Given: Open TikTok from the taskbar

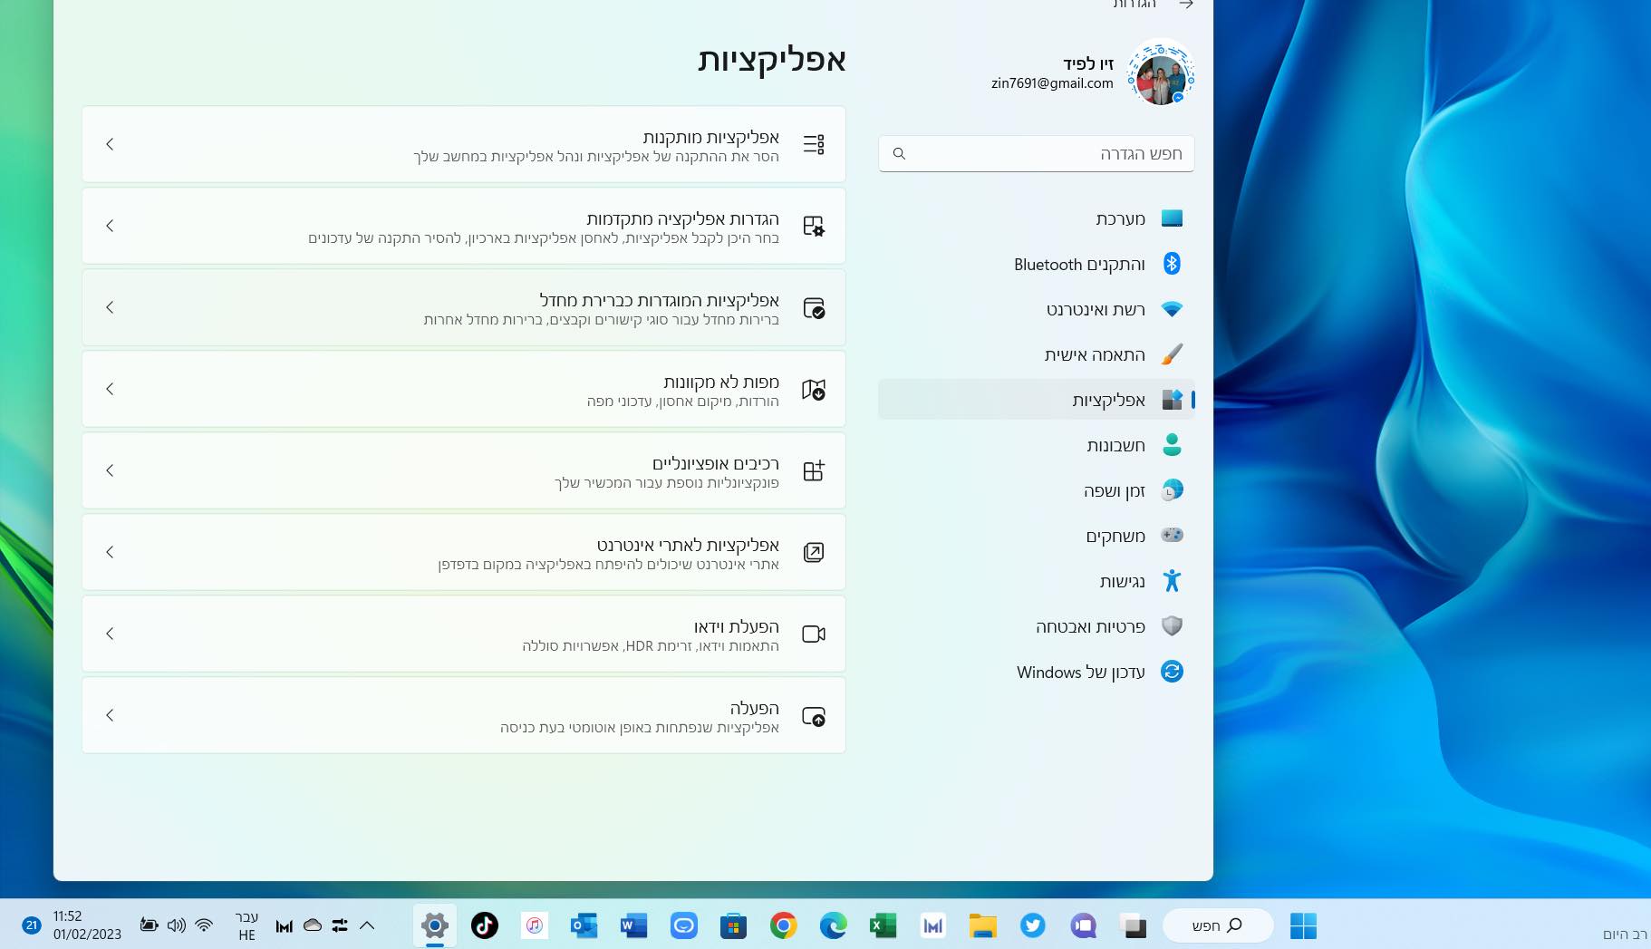Looking at the screenshot, I should pyautogui.click(x=485, y=925).
